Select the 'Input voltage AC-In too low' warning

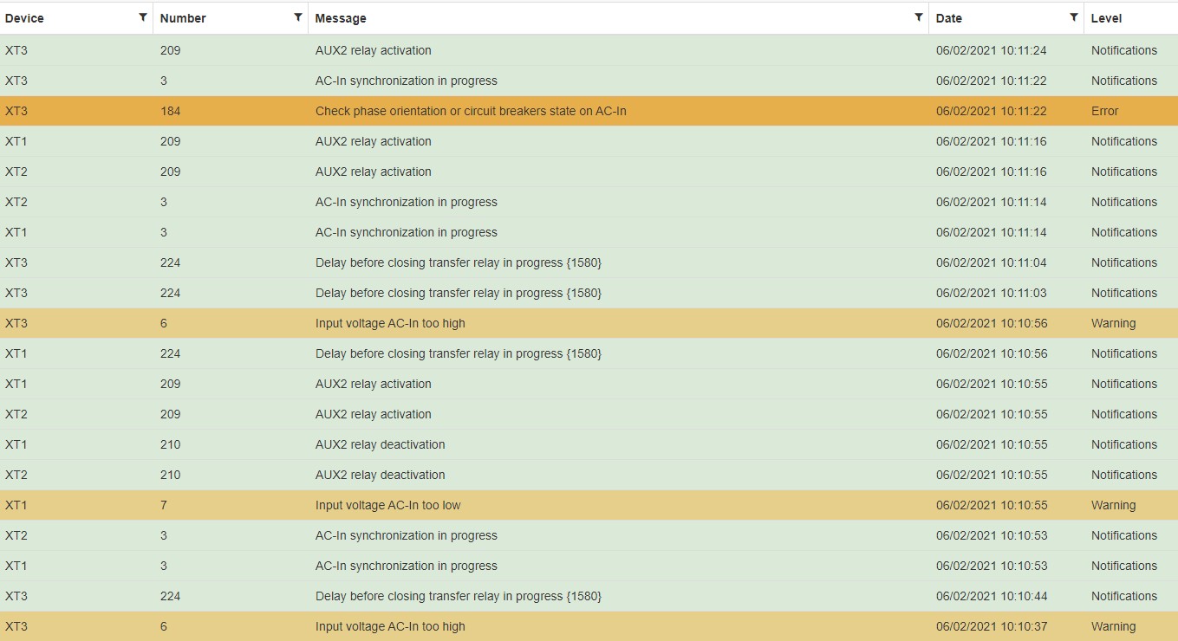pos(388,505)
